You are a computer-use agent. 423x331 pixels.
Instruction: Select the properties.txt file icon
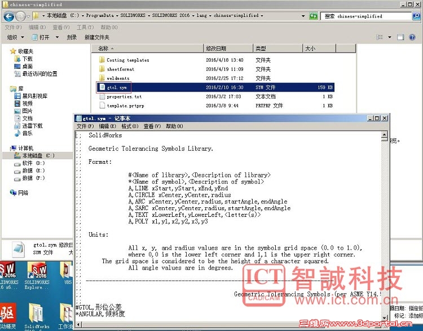coord(102,96)
